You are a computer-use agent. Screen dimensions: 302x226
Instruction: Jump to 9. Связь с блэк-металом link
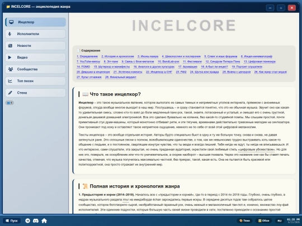[x=138, y=61]
